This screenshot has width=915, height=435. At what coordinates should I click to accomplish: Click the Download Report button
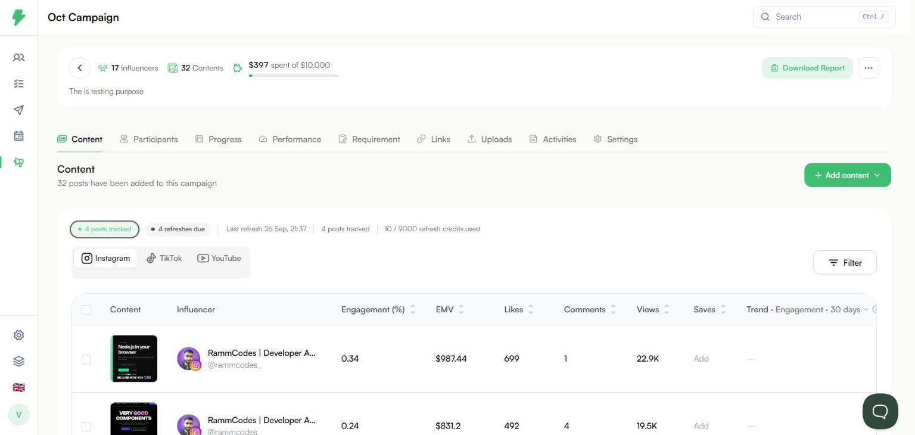coord(807,68)
